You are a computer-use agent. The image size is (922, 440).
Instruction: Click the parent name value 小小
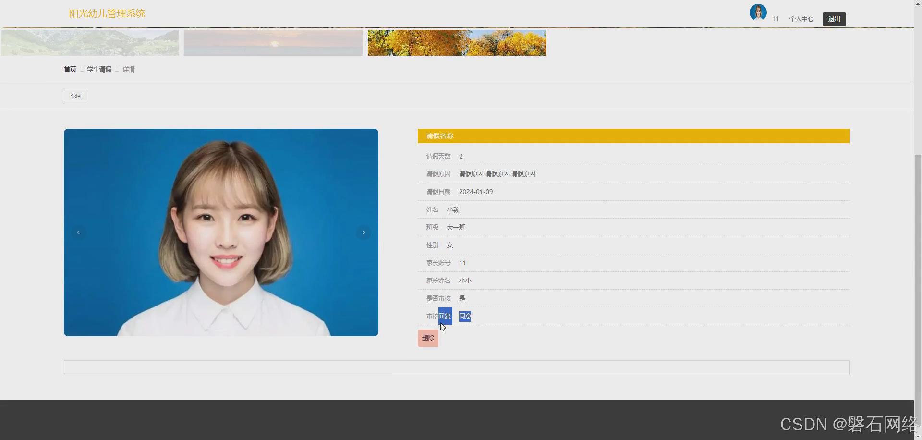pyautogui.click(x=465, y=281)
